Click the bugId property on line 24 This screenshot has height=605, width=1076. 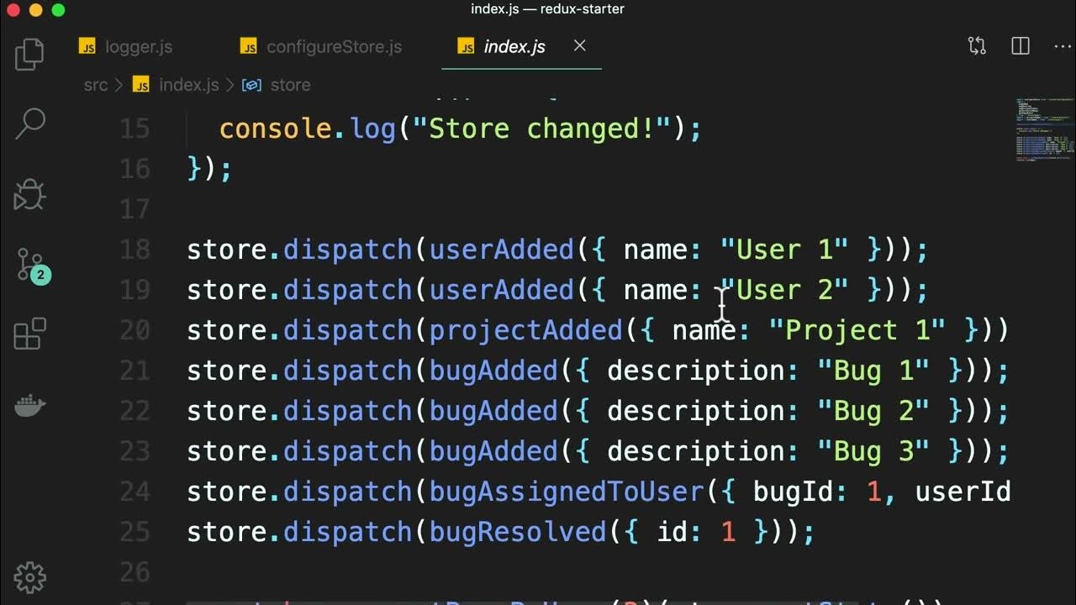794,492
